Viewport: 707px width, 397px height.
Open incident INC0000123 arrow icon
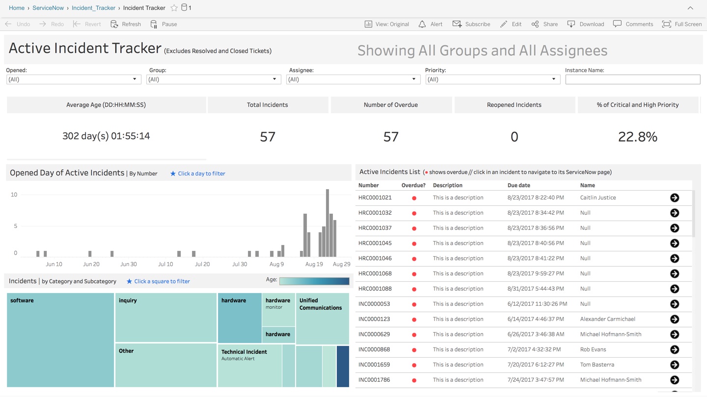point(675,319)
